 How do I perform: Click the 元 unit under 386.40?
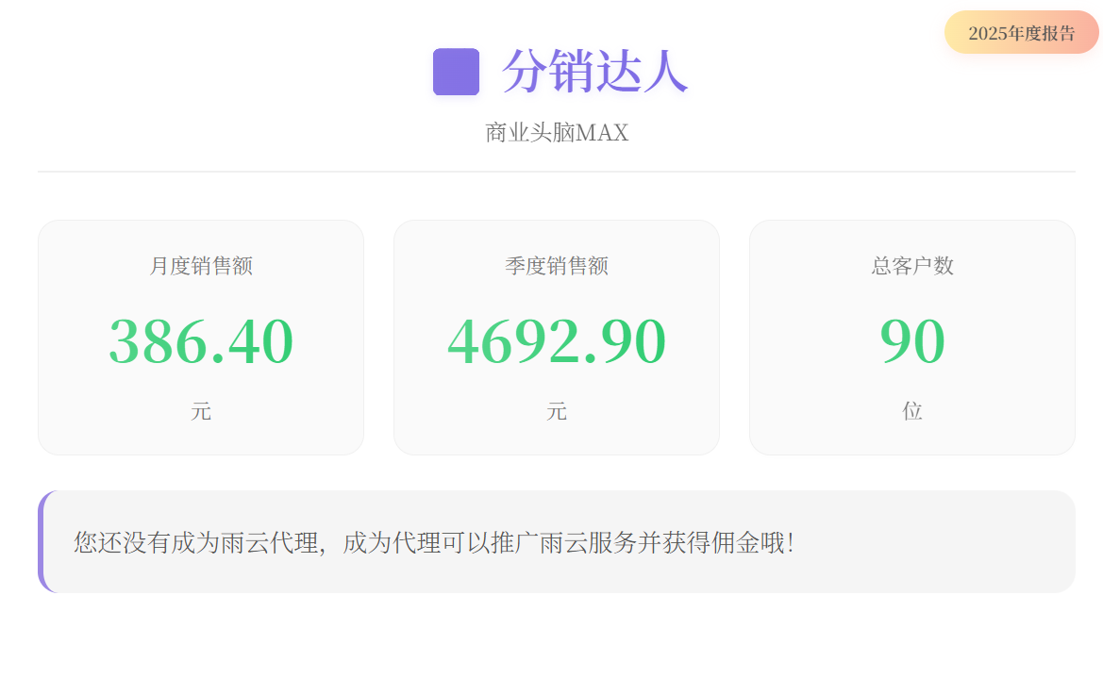pos(201,411)
